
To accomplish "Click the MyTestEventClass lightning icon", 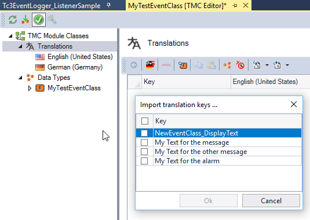I will coord(40,88).
